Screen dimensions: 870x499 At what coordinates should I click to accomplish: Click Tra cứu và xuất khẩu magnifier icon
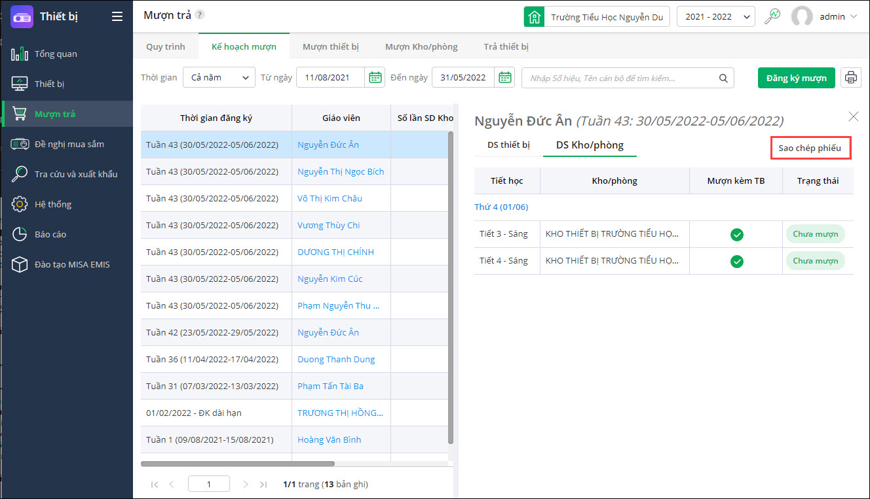pyautogui.click(x=20, y=174)
